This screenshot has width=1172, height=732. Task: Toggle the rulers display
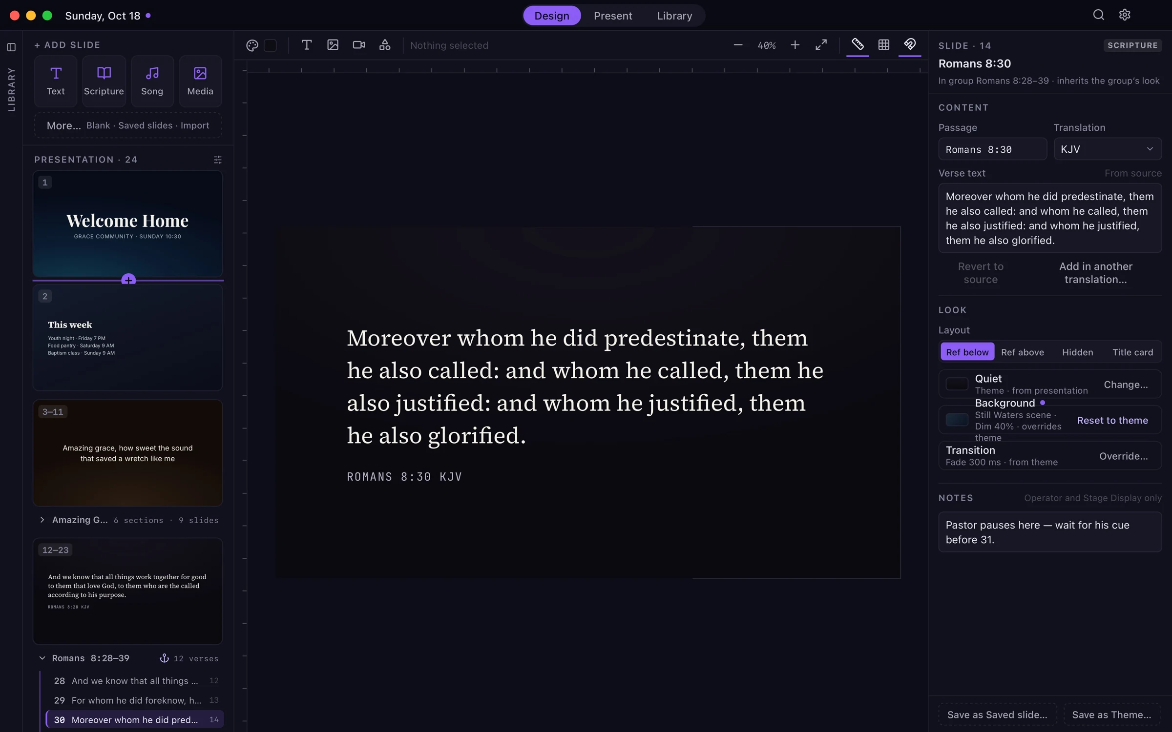tap(858, 45)
